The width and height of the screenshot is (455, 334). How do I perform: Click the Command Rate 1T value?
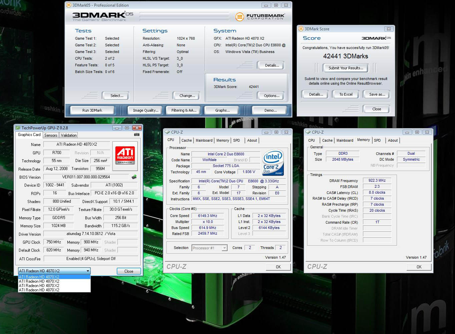click(x=377, y=222)
